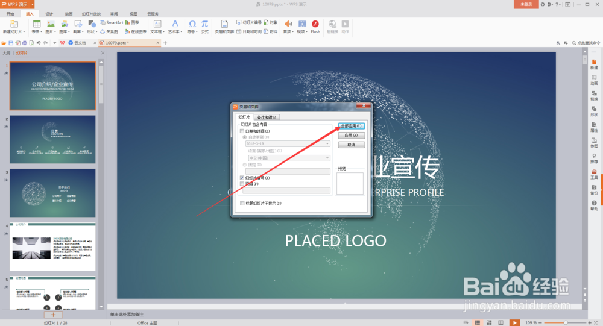Open the 云文档 cloud documents tab
This screenshot has height=326, width=603.
click(x=80, y=43)
